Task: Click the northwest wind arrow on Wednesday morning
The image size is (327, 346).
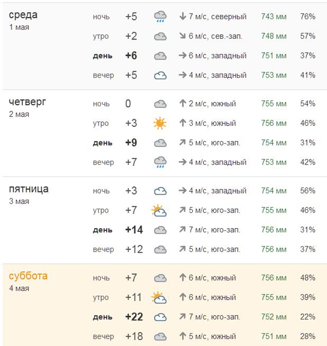Action: pyautogui.click(x=183, y=36)
